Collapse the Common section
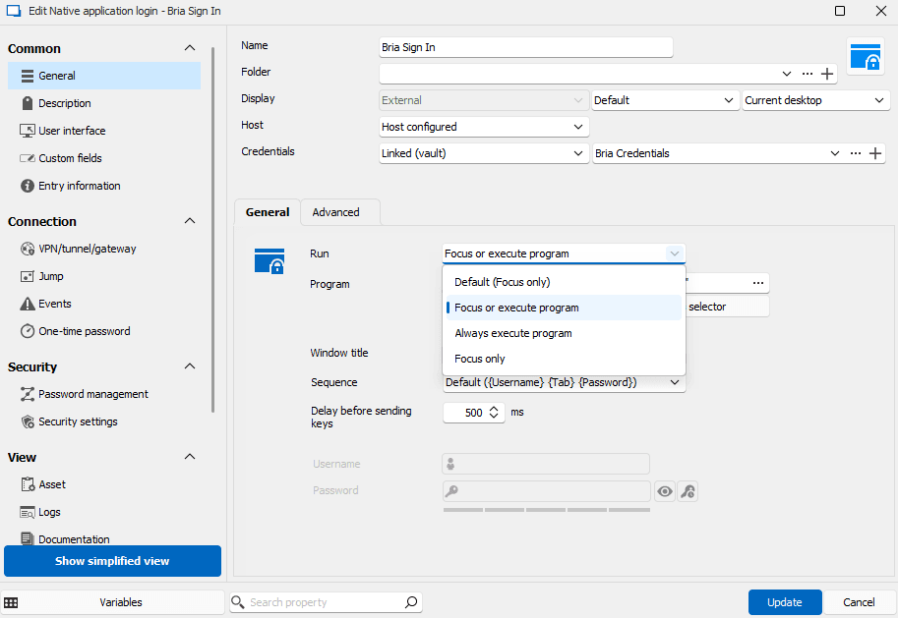Image resolution: width=898 pixels, height=618 pixels. [x=190, y=48]
